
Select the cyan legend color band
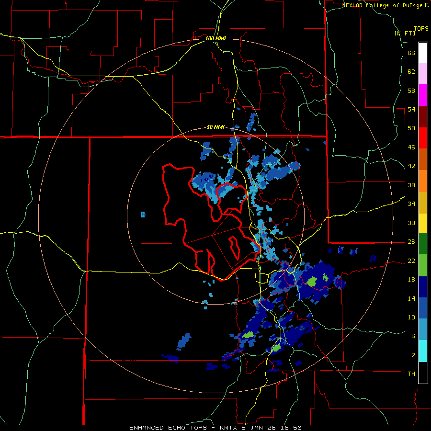pos(423,351)
